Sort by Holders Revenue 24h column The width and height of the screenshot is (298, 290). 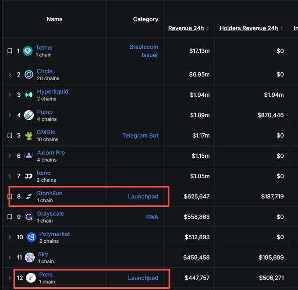(x=248, y=28)
